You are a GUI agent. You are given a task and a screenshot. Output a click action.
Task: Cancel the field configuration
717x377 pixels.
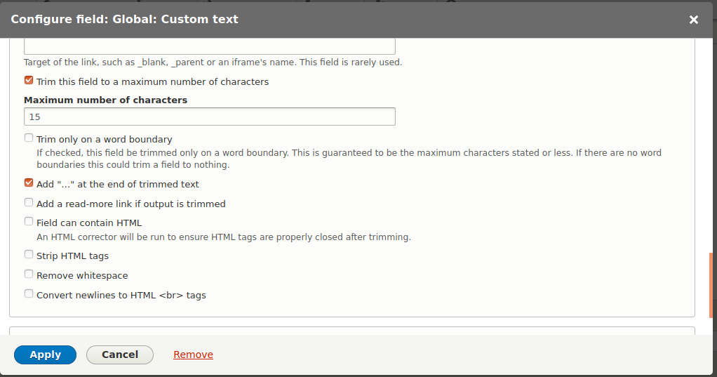[120, 355]
